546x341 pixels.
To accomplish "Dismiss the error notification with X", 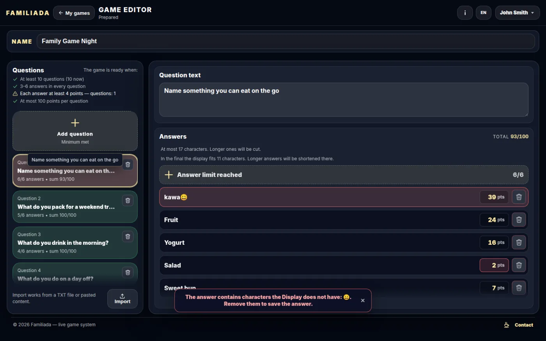I will (363, 300).
